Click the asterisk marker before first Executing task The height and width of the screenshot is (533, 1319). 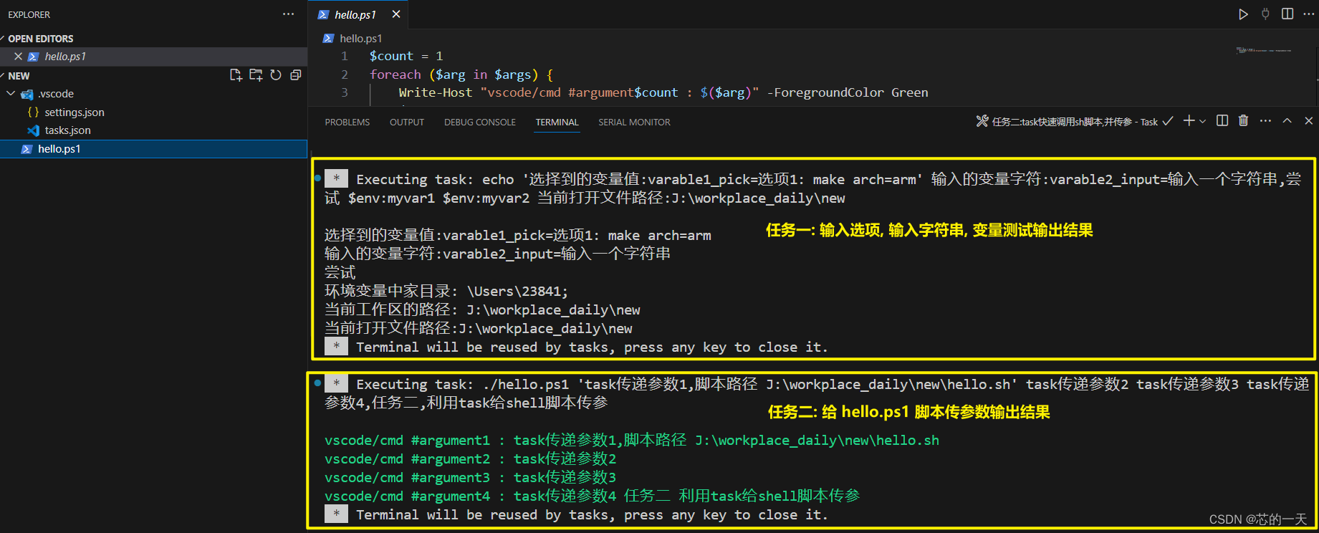(336, 179)
